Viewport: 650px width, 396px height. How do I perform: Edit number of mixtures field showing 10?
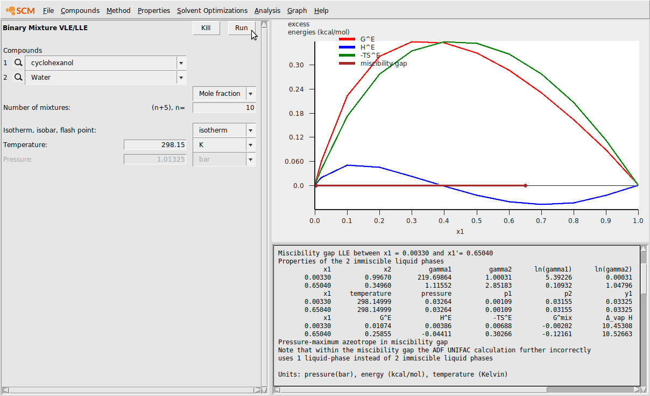[x=224, y=108]
